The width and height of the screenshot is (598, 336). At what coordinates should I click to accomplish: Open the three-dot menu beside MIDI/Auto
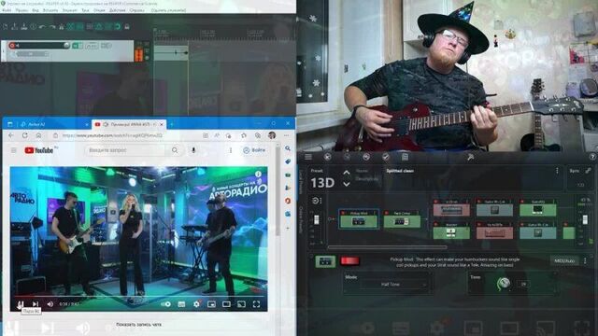point(585,260)
